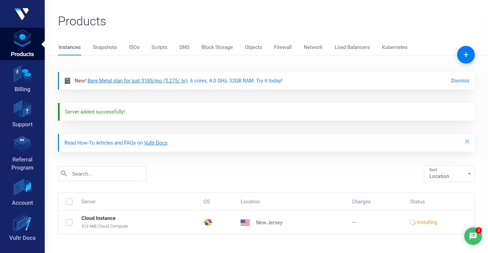Open the Cloud Instance server name
Viewport: 488px width, 253px height.
(x=98, y=218)
